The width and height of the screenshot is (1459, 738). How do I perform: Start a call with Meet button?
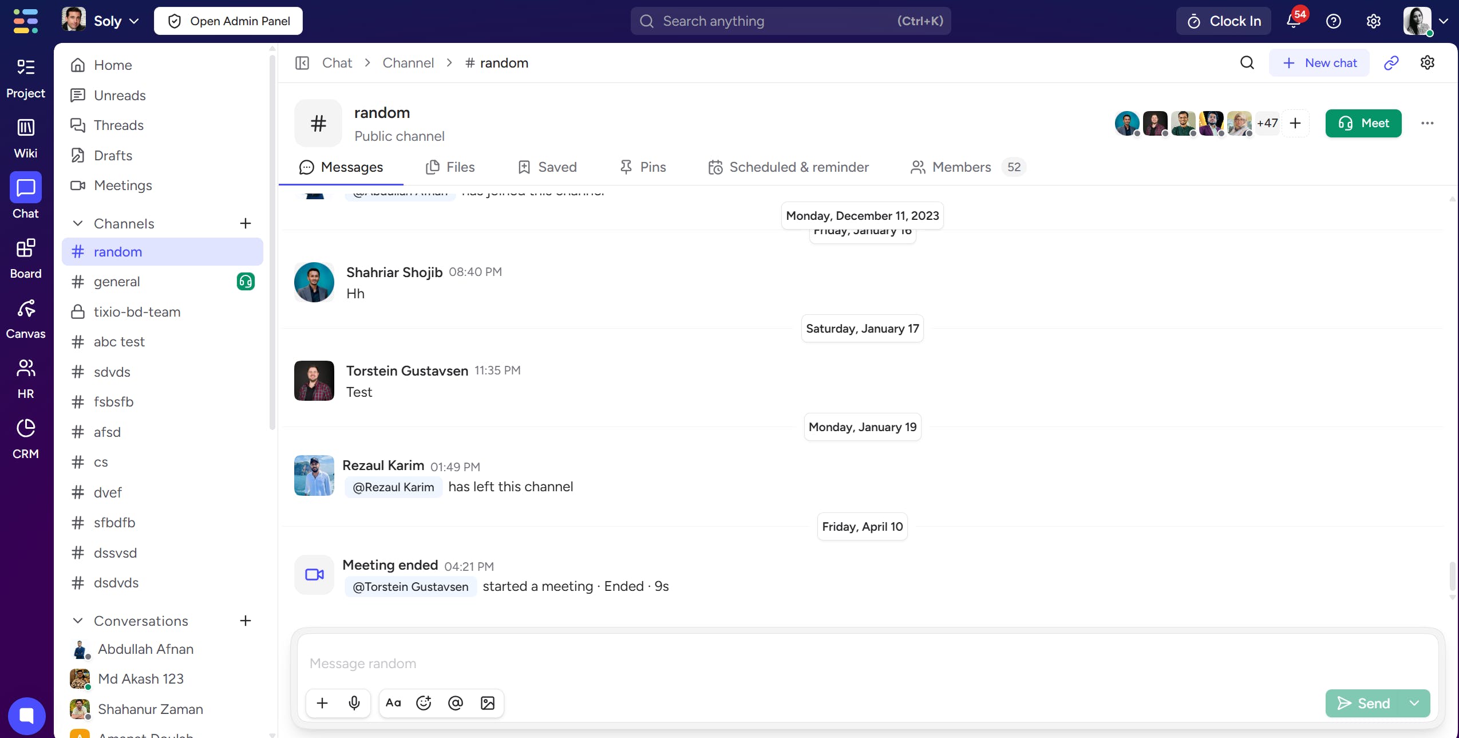coord(1363,123)
